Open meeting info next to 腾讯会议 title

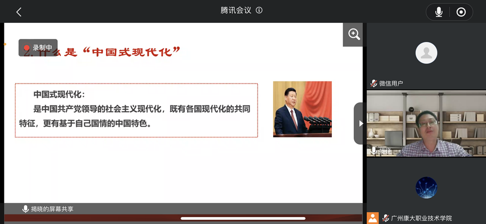[x=259, y=10]
